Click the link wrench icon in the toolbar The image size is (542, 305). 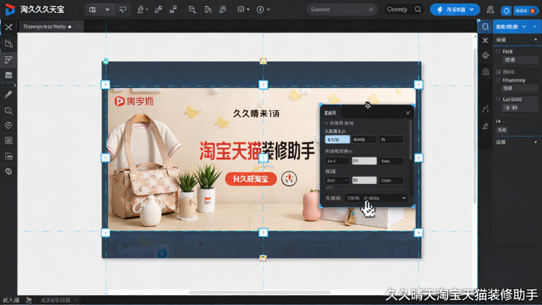(x=158, y=10)
